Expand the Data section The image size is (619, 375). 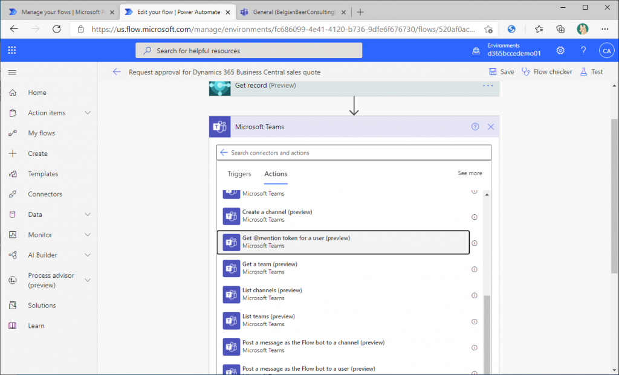pyautogui.click(x=88, y=214)
